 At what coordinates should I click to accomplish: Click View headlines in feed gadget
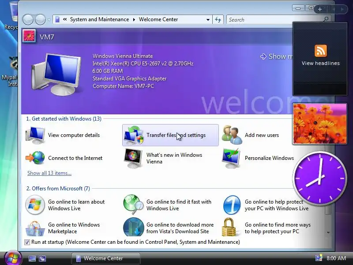(321, 63)
